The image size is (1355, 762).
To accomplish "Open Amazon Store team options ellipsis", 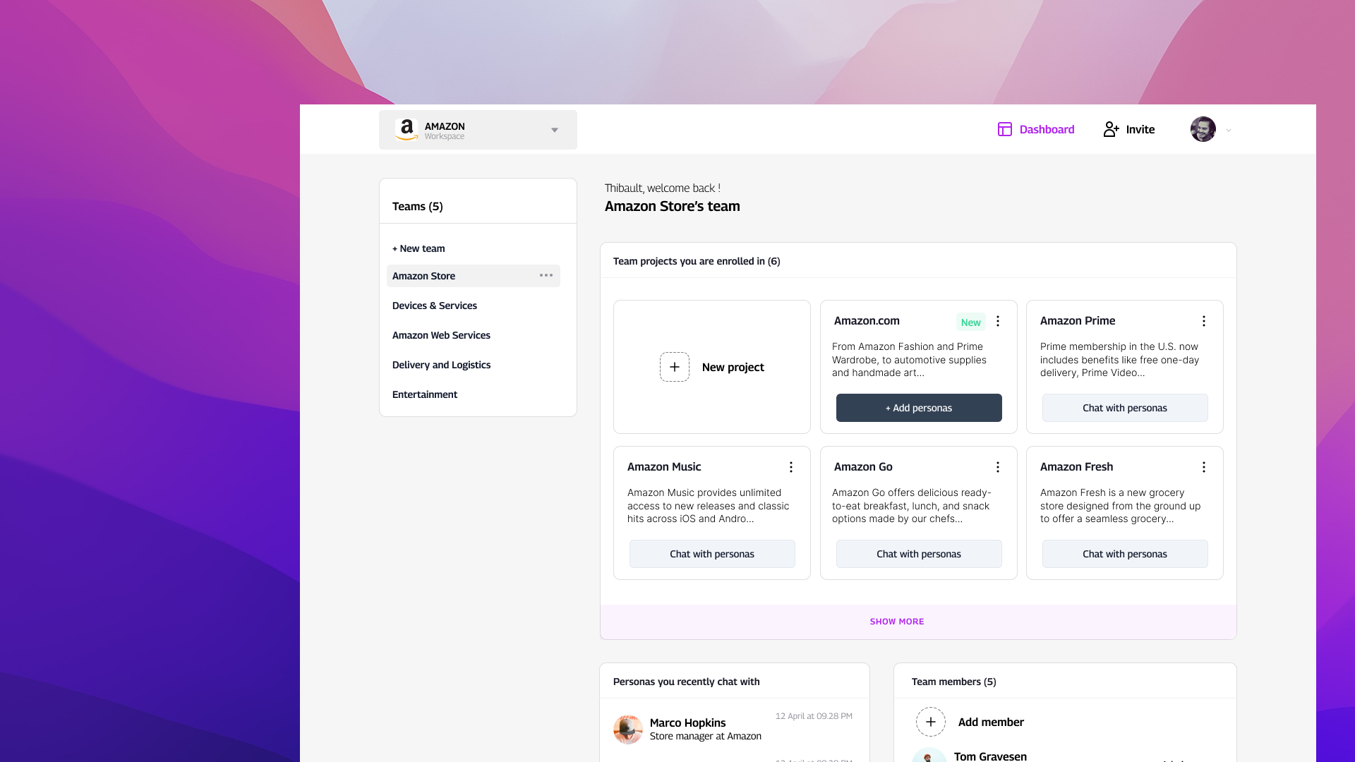I will coord(546,275).
